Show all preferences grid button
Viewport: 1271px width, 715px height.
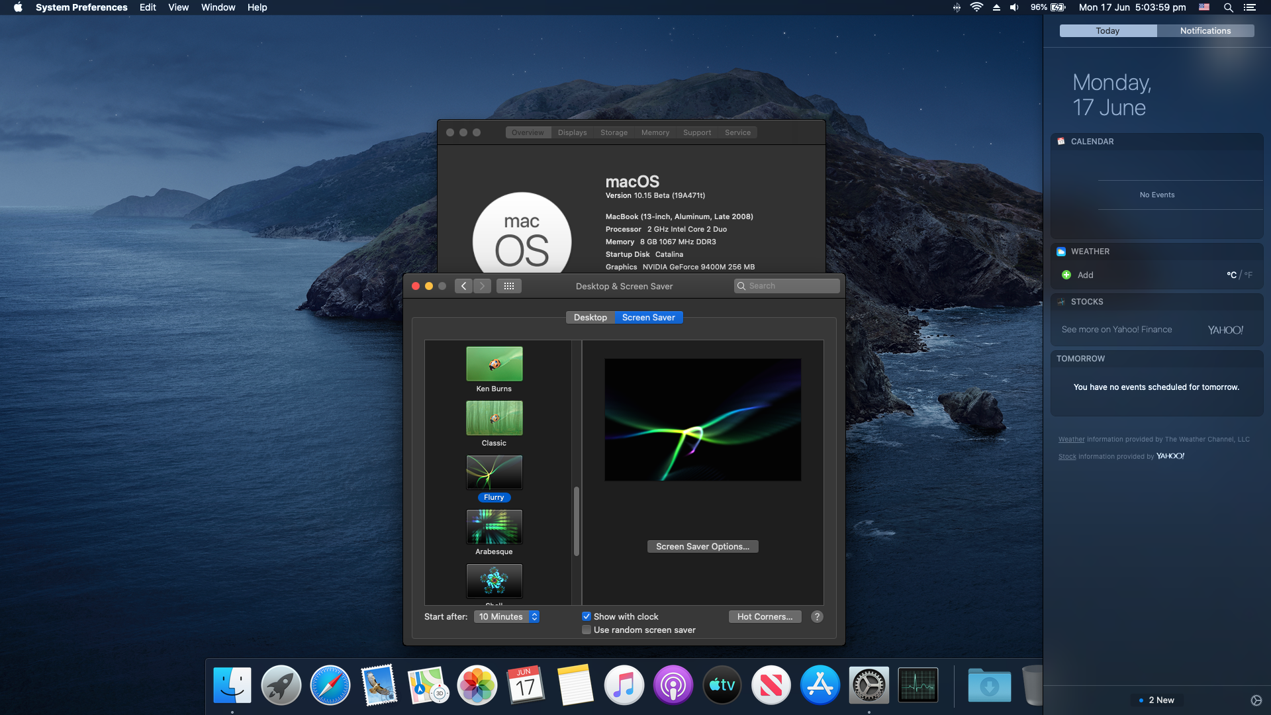[509, 286]
